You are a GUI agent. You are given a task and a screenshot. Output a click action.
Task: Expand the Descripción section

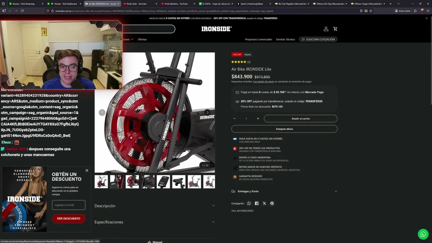(x=155, y=206)
